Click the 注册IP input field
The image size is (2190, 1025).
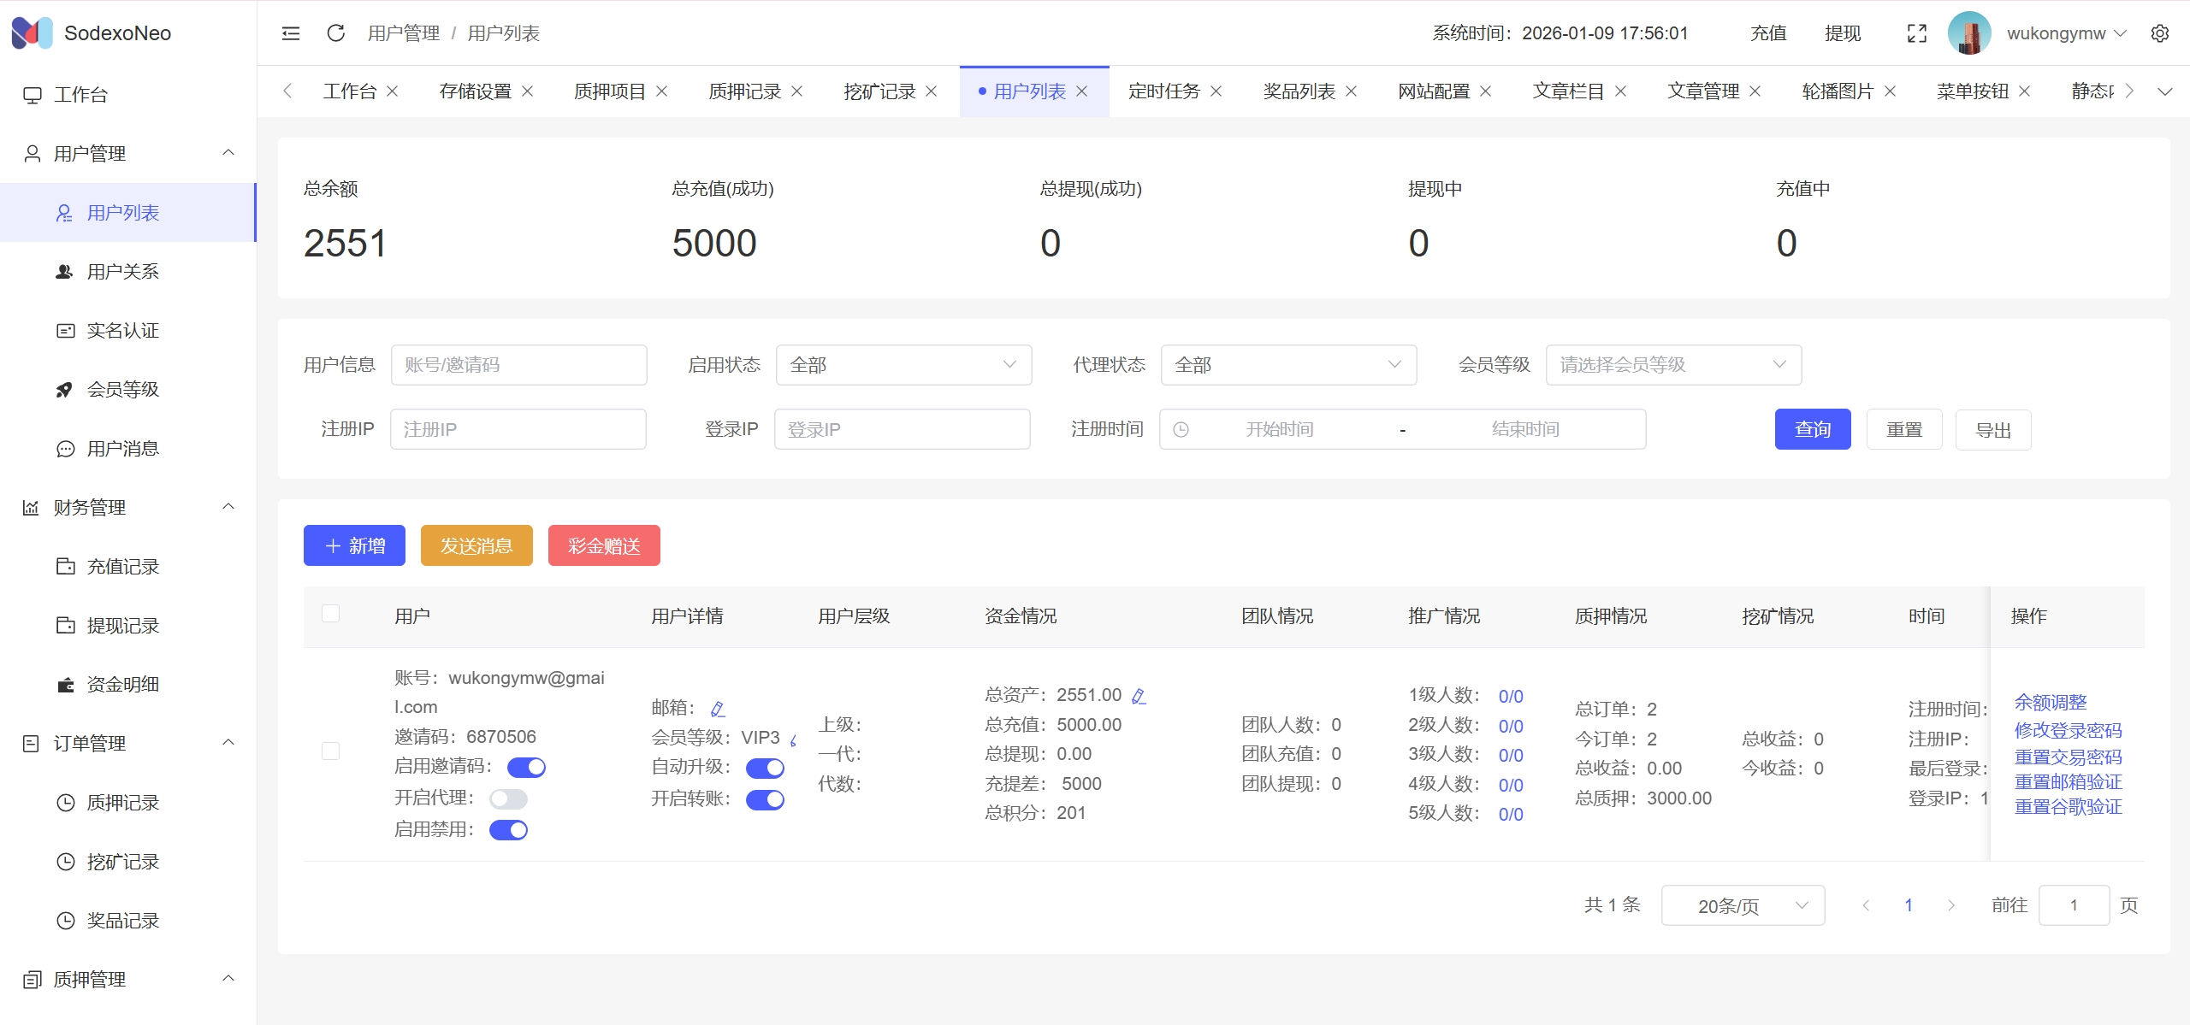click(x=518, y=429)
